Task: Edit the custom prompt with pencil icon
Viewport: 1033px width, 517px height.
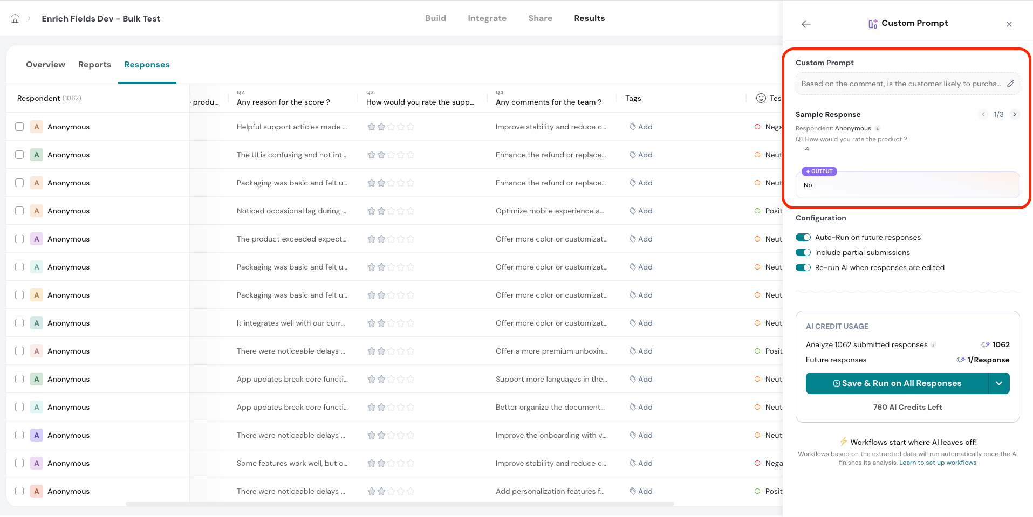Action: [1010, 84]
